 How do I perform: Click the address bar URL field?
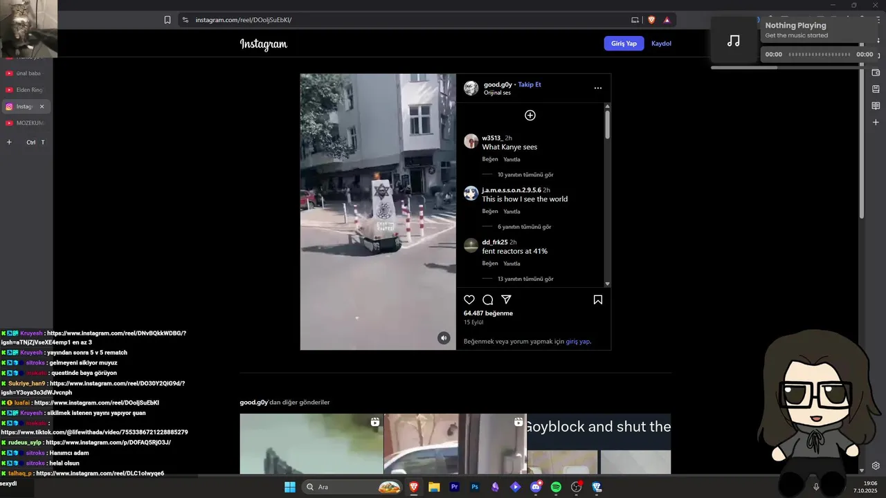click(x=408, y=20)
